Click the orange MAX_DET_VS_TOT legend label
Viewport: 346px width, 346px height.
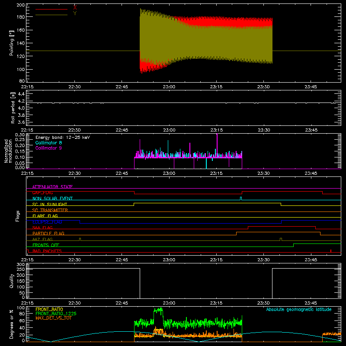point(54,318)
